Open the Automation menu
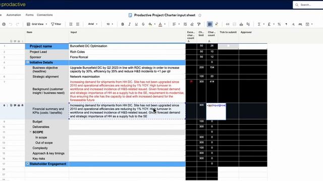The image size is (323, 181). [x=14, y=15]
